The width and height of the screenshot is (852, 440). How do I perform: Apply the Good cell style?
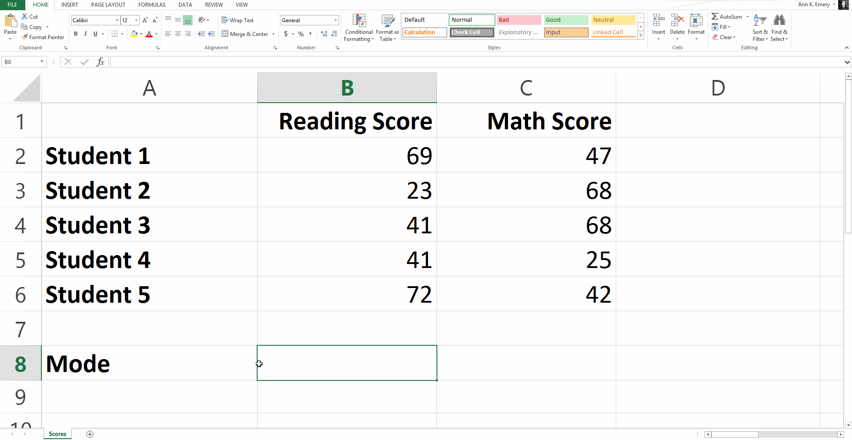coord(566,20)
